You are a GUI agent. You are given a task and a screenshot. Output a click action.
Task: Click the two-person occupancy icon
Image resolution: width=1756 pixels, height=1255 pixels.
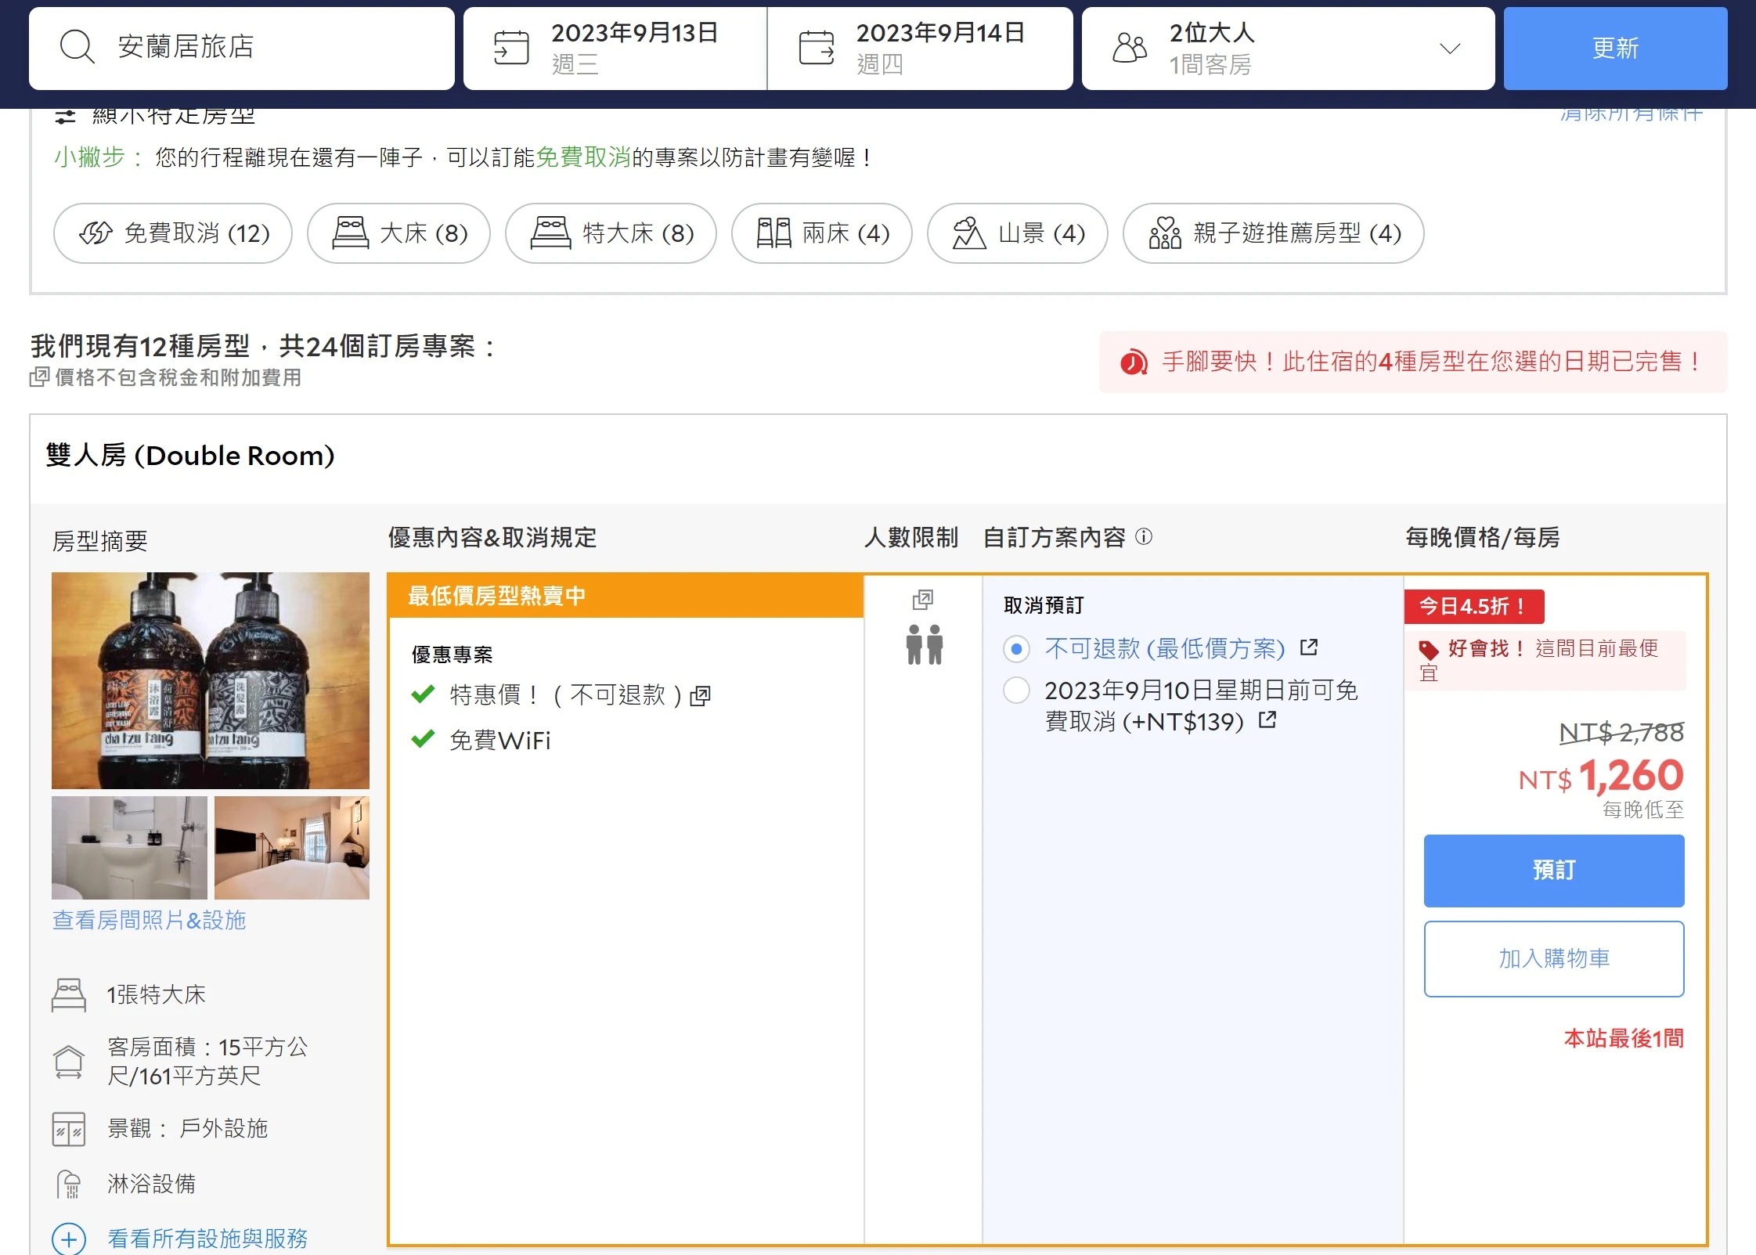pyautogui.click(x=925, y=644)
